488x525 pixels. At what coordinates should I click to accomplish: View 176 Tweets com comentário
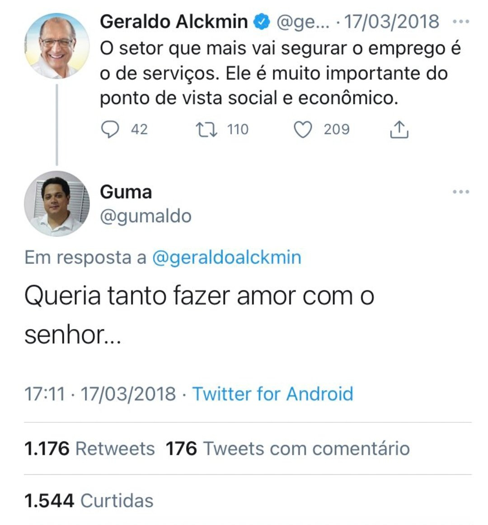tap(288, 449)
